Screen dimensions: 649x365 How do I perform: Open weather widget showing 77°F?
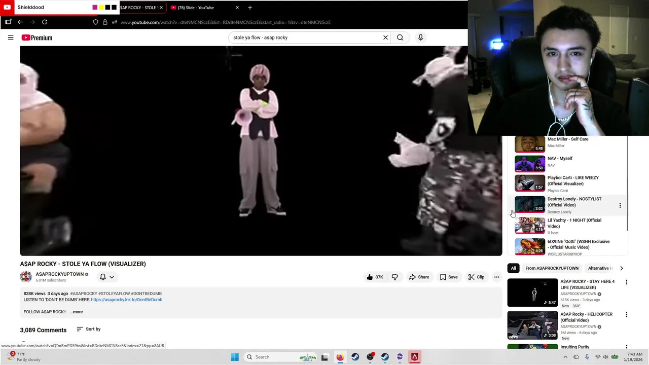[x=23, y=357]
